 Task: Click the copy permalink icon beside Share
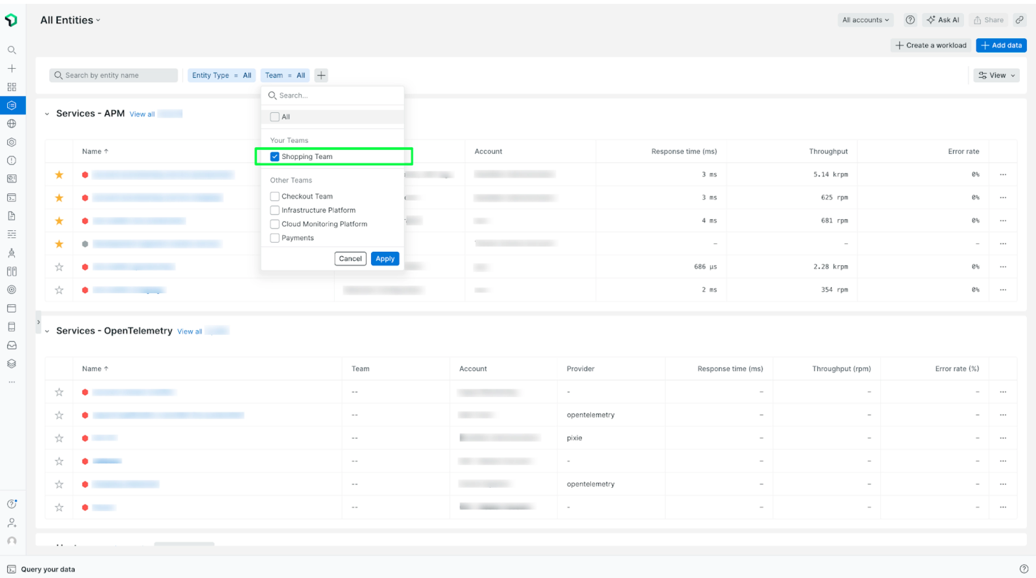[1019, 20]
